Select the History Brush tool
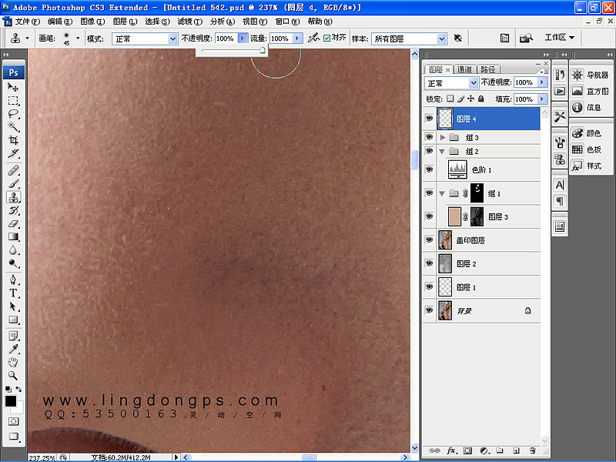This screenshot has width=616, height=462. click(x=13, y=210)
